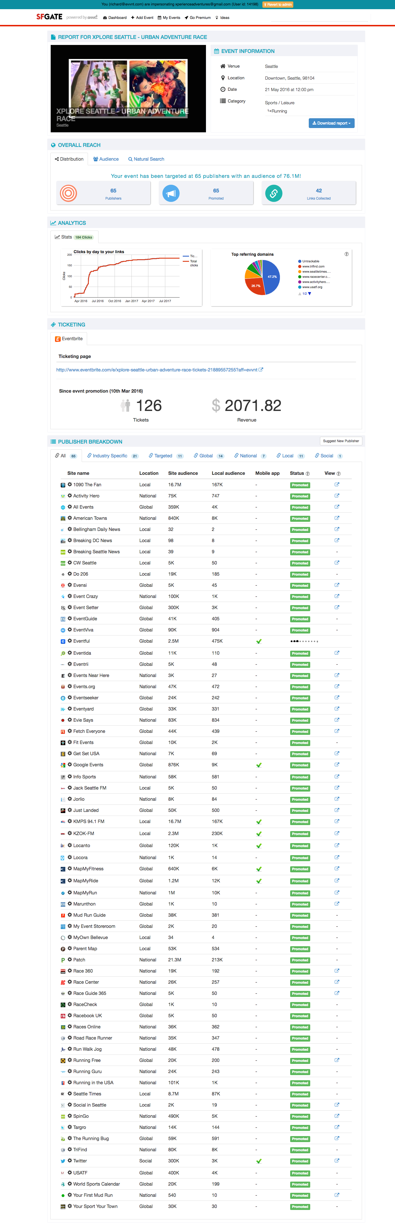395x1224 pixels.
Task: Click Suggest New Publisher button
Action: (x=341, y=441)
